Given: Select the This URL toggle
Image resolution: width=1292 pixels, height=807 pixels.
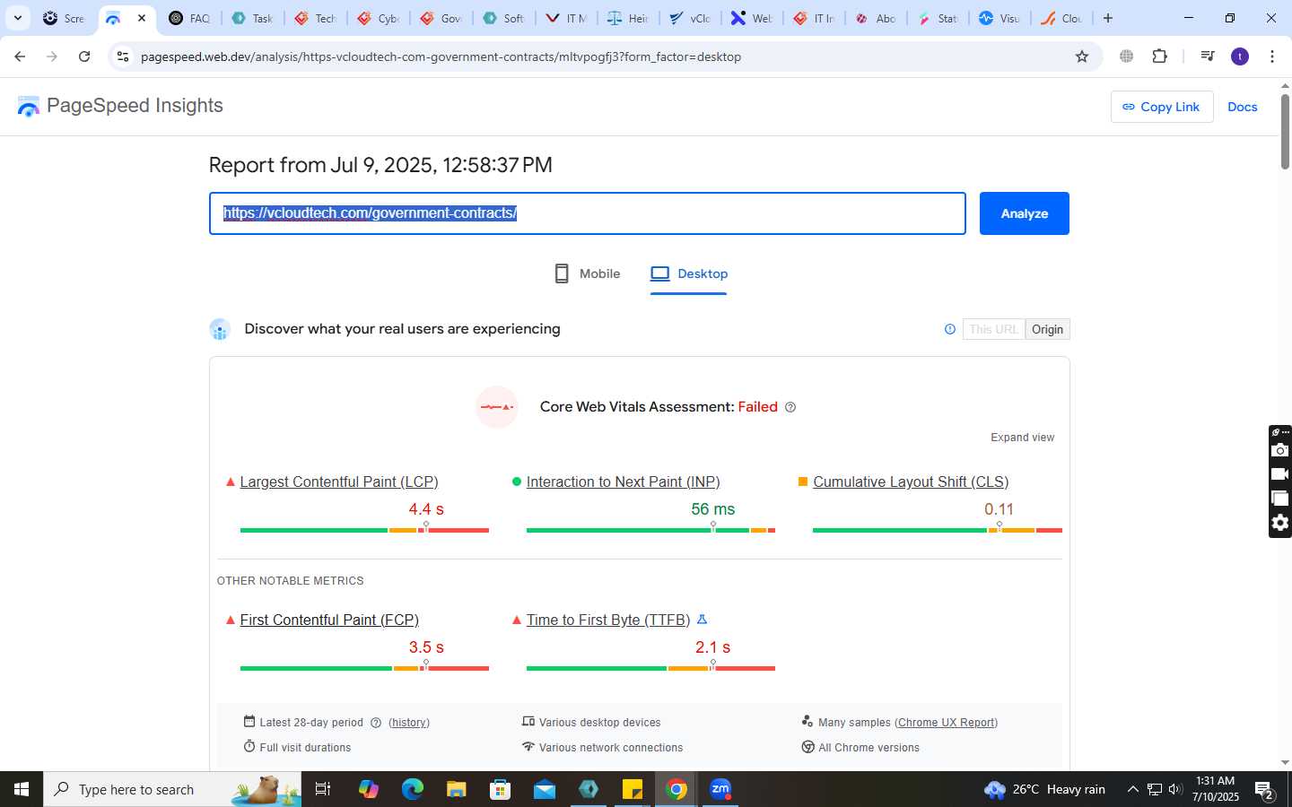Looking at the screenshot, I should coord(994,329).
